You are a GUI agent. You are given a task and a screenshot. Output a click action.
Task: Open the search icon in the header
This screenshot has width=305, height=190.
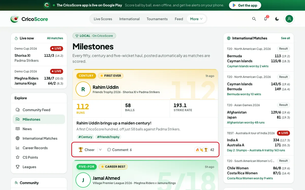[x=254, y=19]
